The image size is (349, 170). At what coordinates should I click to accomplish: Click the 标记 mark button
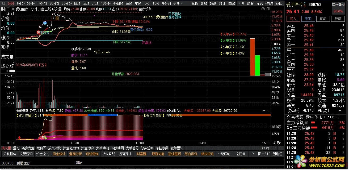pos(259,3)
